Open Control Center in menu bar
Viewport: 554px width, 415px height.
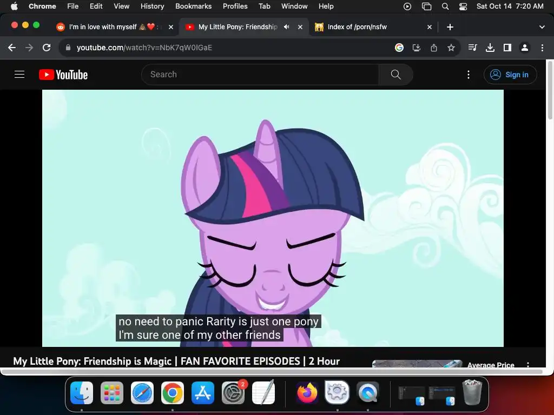(463, 6)
